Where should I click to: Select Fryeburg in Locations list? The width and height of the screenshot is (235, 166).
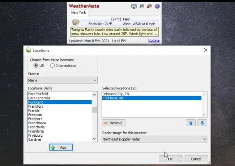(60, 136)
